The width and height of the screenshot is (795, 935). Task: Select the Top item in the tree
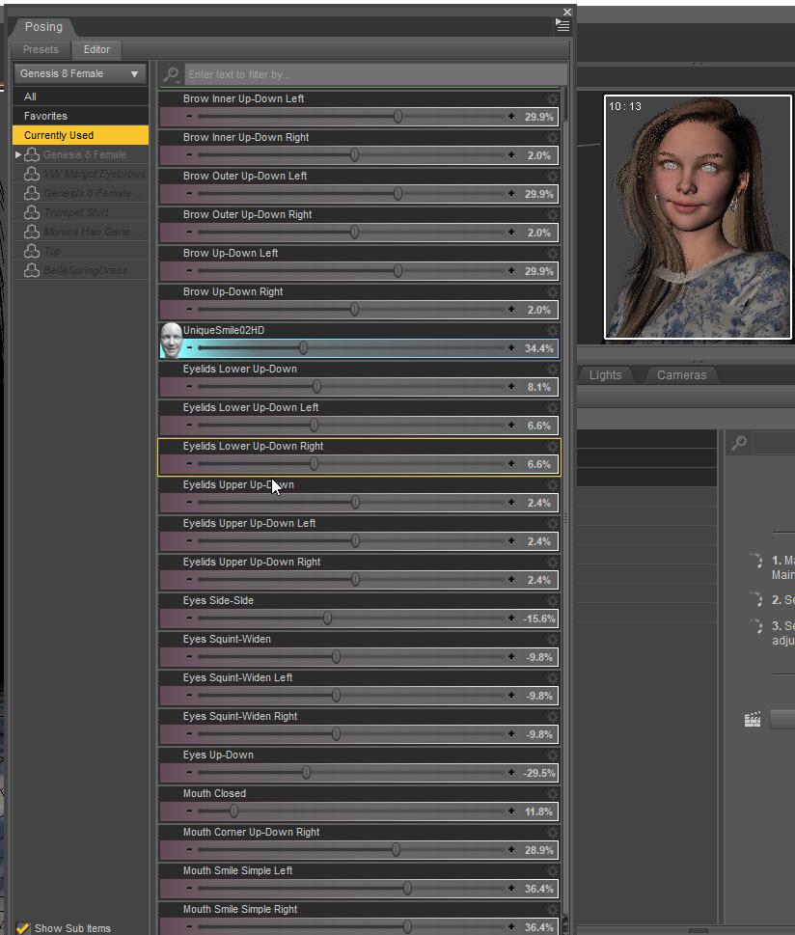pyautogui.click(x=80, y=251)
